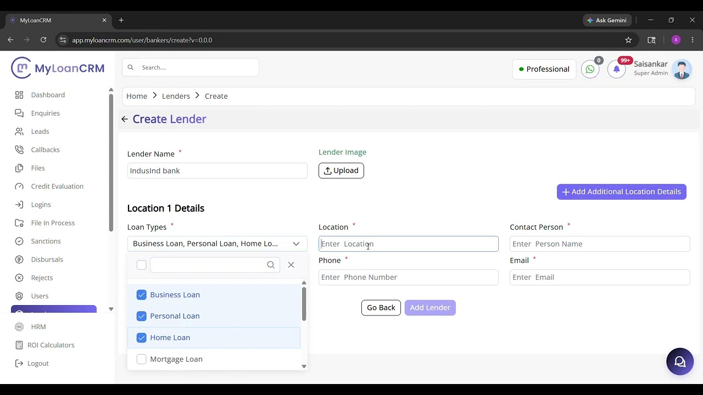This screenshot has width=703, height=395.
Task: Close the loan types filter panel
Action: point(291,265)
